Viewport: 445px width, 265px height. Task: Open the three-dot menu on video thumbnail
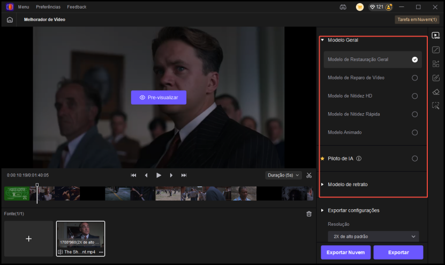point(101,252)
